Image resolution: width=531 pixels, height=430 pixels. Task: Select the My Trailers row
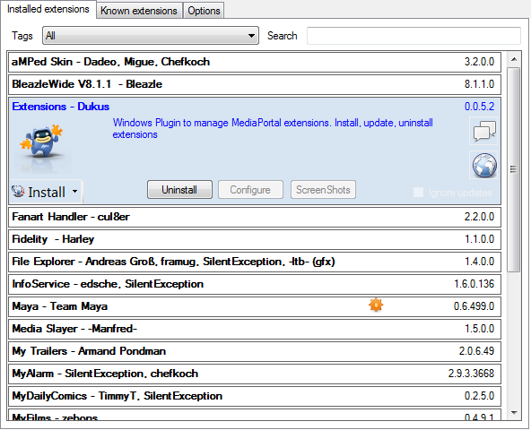(255, 351)
